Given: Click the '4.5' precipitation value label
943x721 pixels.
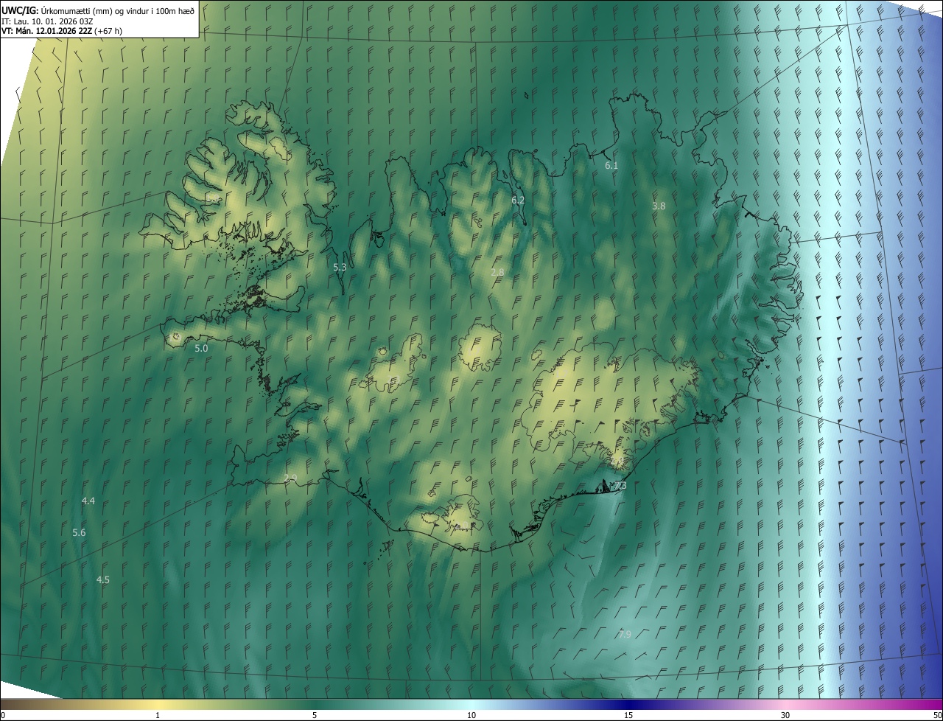Looking at the screenshot, I should [x=103, y=580].
